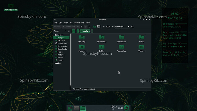Open the volume control in the tray
This screenshot has width=197, height=111.
tap(113, 107)
